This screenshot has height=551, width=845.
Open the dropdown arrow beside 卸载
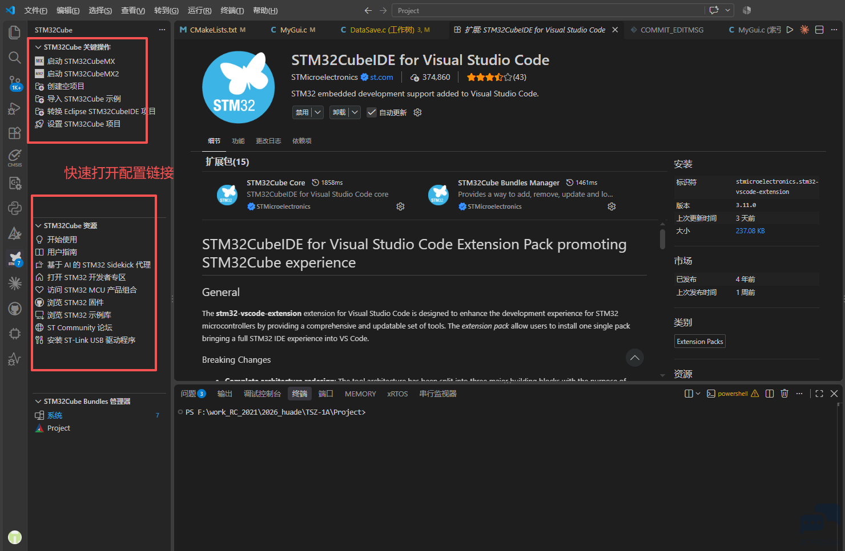point(355,112)
